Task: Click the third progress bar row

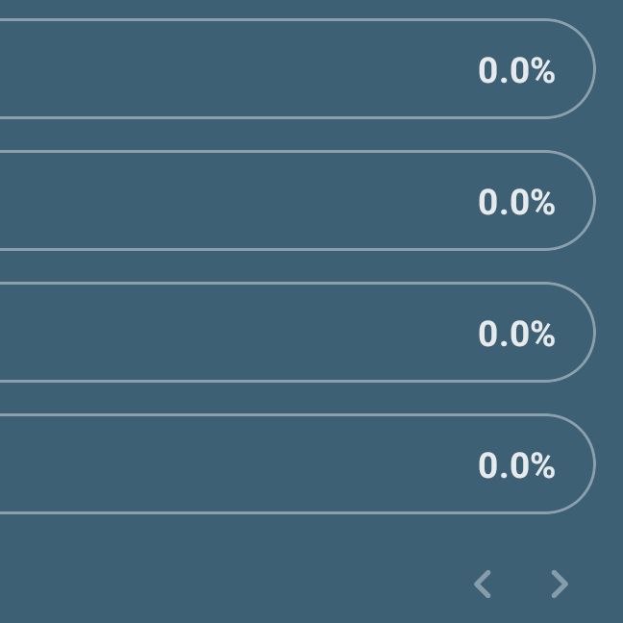Action: click(x=298, y=332)
